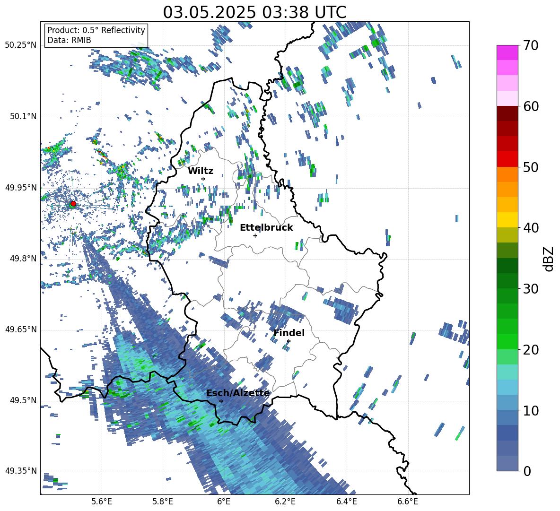560x511 pixels.
Task: Click the longitude label 6.2°E
Action: tap(285, 502)
